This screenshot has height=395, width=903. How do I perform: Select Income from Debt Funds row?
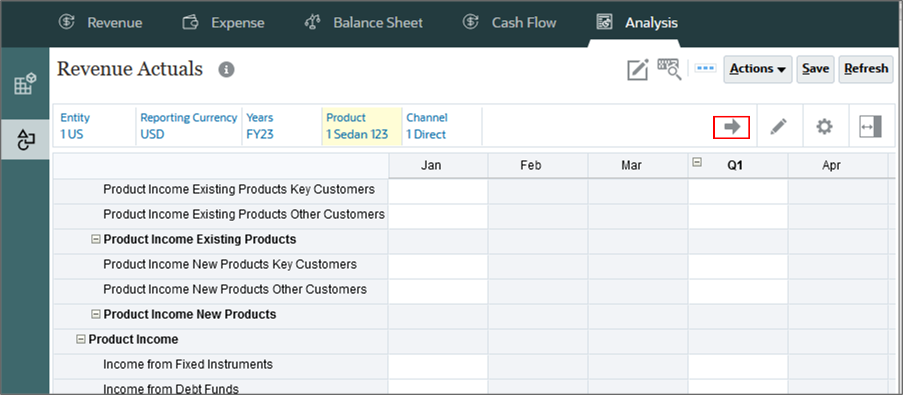point(221,387)
